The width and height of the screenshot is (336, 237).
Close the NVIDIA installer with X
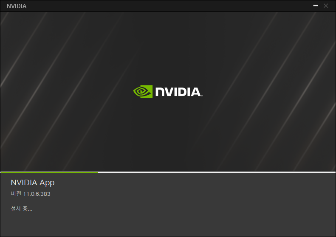coord(326,6)
